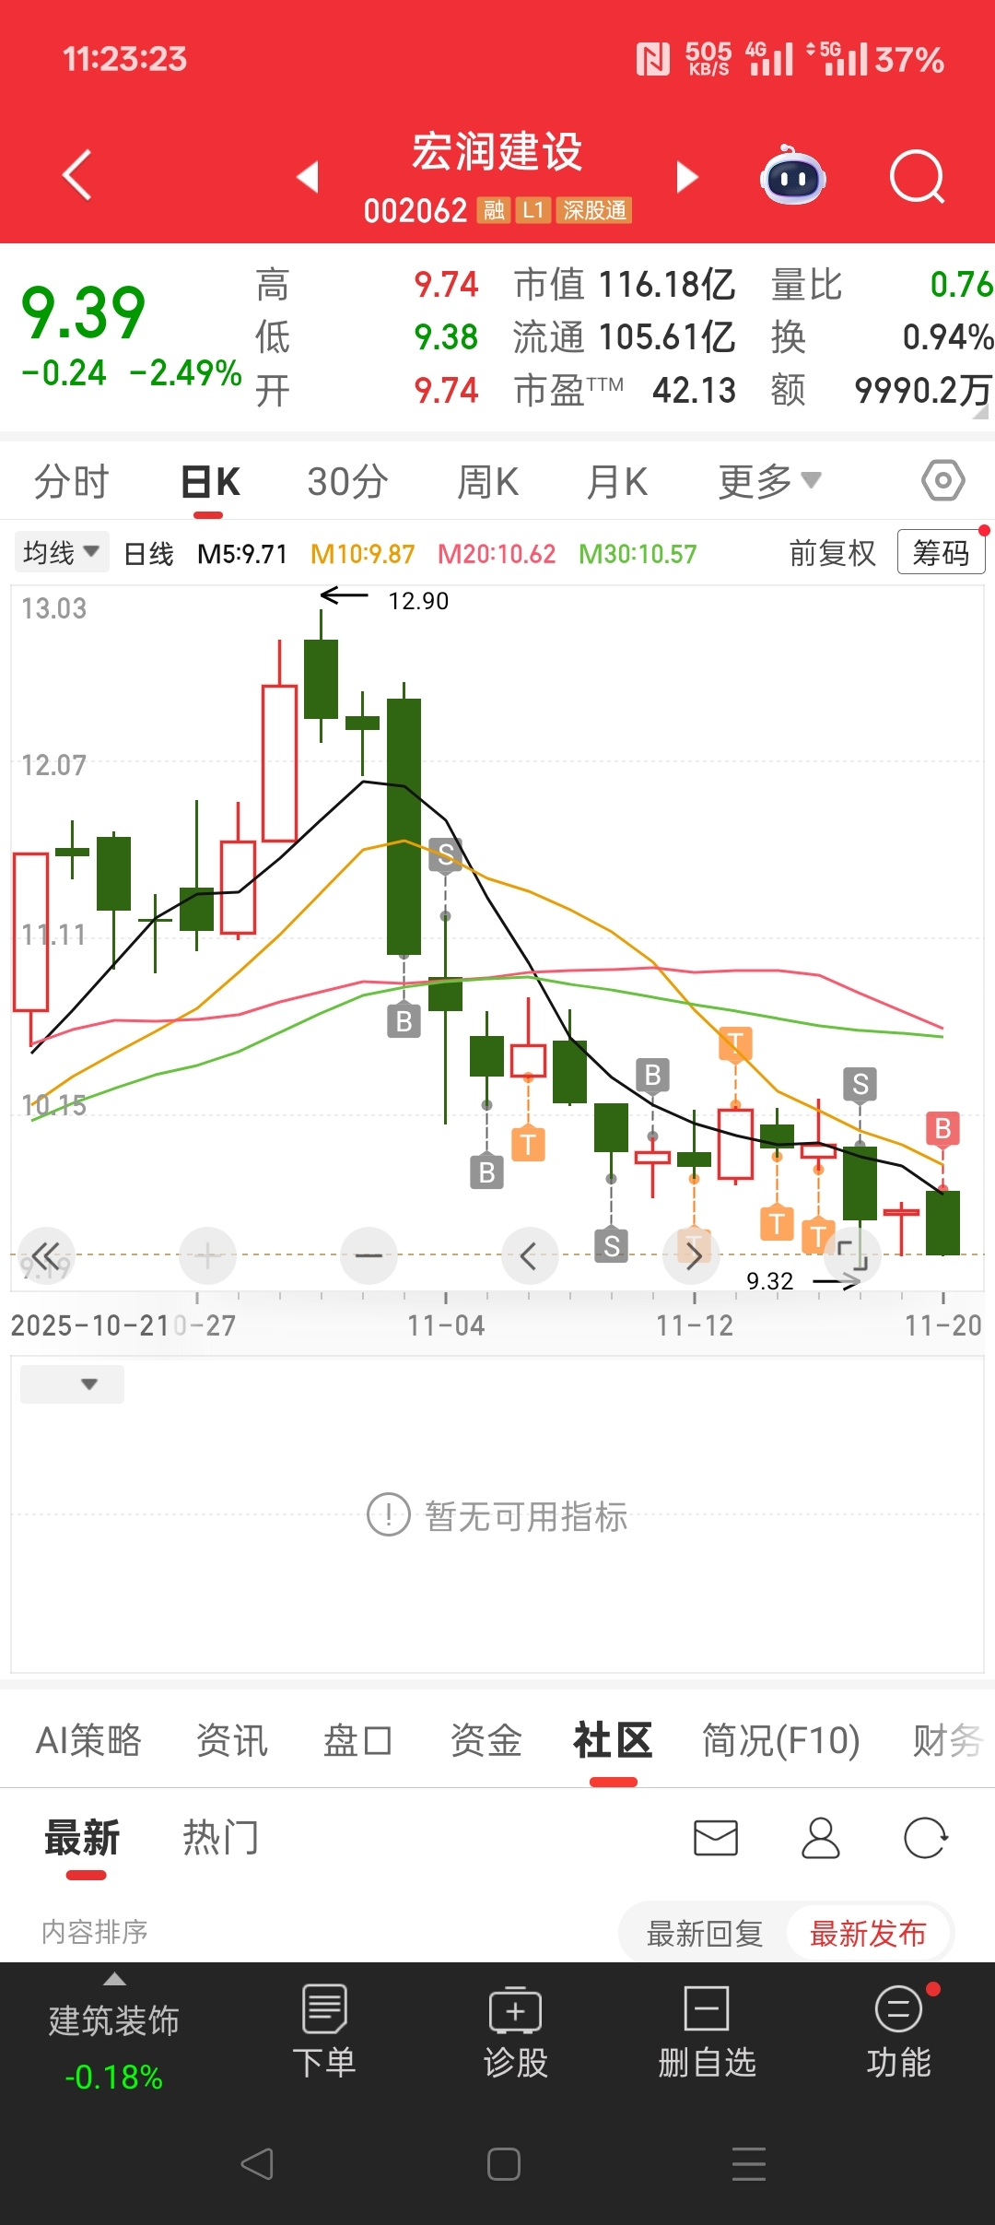Switch to next stock triangle arrow
This screenshot has height=2225, width=995.
coord(686,177)
